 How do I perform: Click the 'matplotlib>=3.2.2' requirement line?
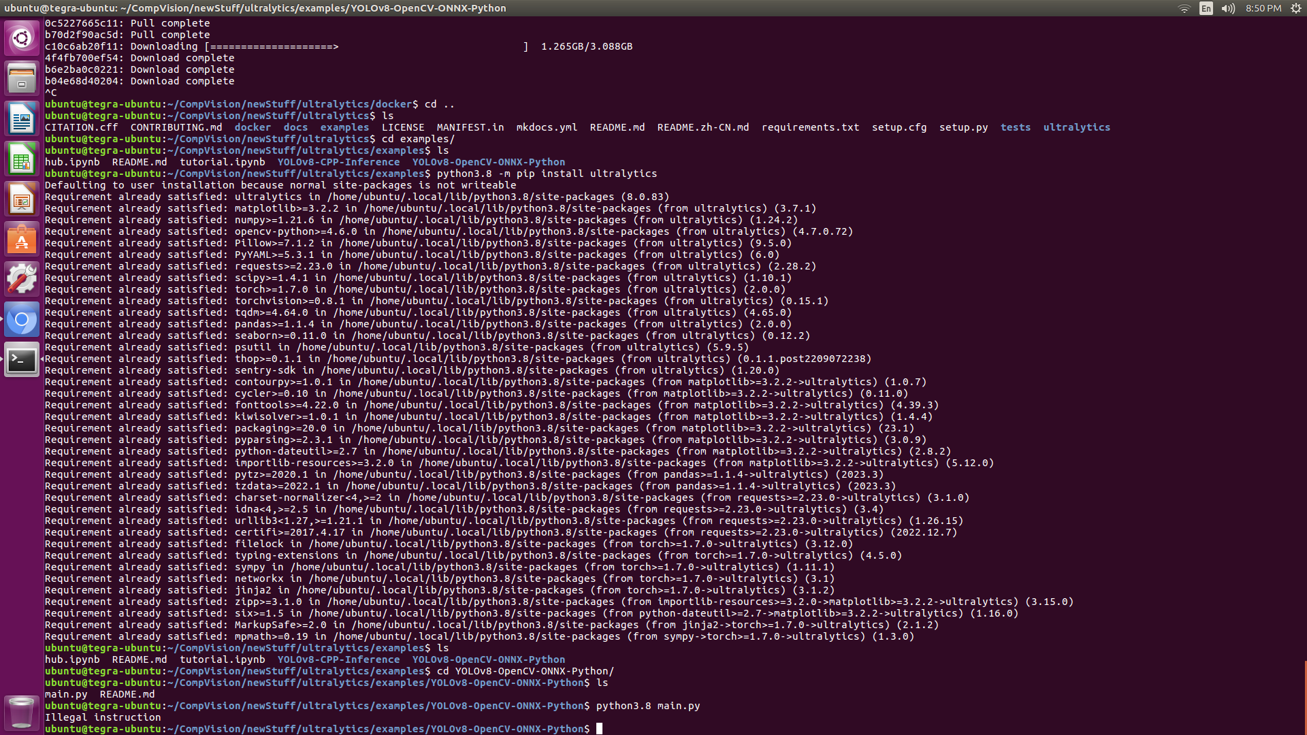[430, 208]
